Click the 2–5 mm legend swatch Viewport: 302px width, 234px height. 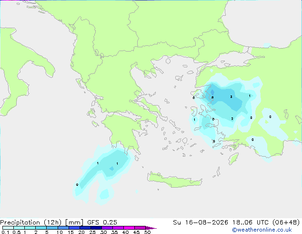click(41, 228)
